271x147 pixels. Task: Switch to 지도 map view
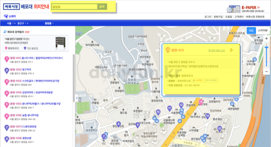[251, 30]
